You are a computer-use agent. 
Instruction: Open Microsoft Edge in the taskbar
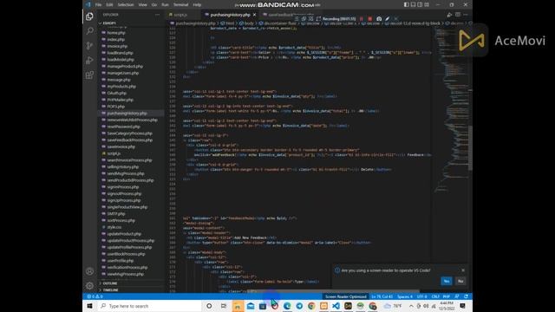(x=287, y=306)
